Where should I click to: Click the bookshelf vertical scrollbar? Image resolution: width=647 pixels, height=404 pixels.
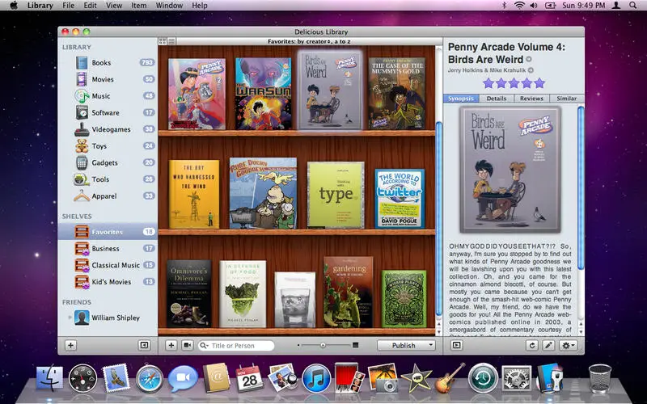coord(438,218)
